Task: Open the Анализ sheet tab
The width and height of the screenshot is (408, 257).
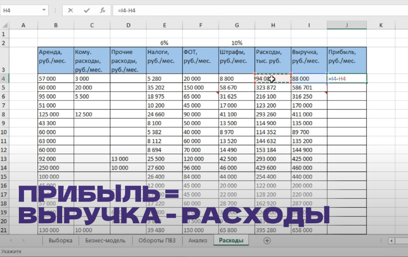Action: click(x=198, y=241)
